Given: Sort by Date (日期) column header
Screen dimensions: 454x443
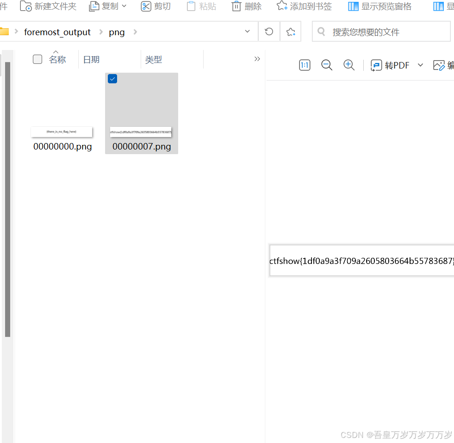Looking at the screenshot, I should click(x=91, y=59).
